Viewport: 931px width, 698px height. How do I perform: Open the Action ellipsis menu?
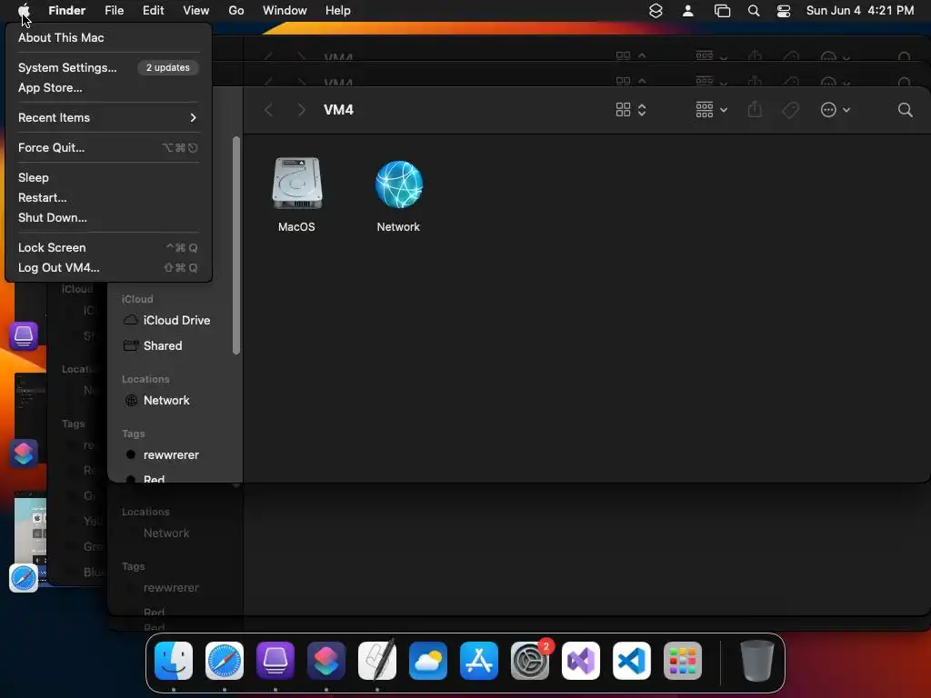[835, 110]
